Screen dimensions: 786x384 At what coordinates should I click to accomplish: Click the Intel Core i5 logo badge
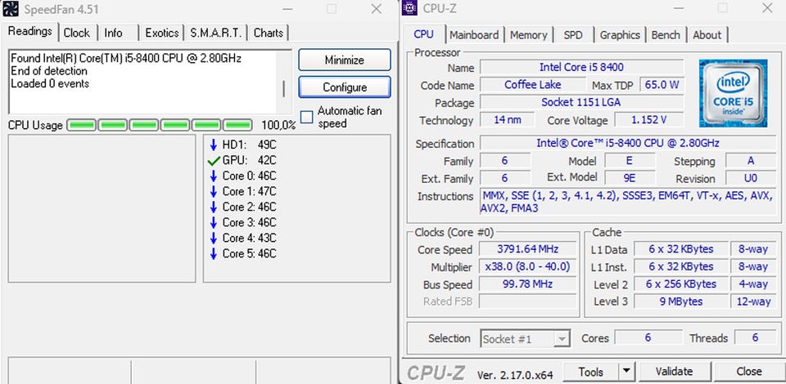point(733,93)
